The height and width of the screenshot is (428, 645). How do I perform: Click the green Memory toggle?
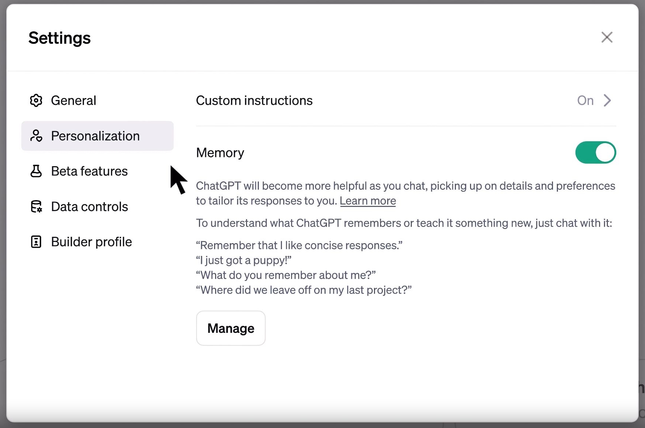596,152
